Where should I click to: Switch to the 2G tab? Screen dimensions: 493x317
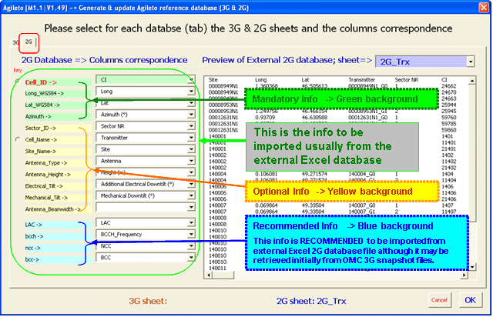[x=29, y=44]
